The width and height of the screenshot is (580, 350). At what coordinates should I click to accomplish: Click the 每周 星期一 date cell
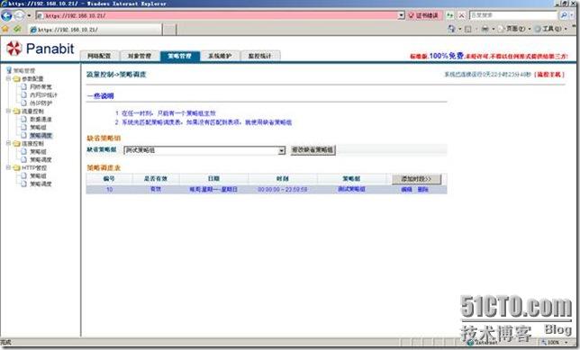(213, 189)
